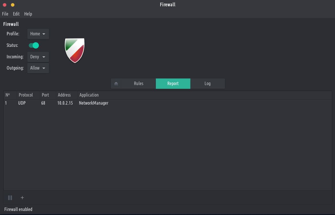335x215 pixels.
Task: Open the File menu
Action: 5,14
